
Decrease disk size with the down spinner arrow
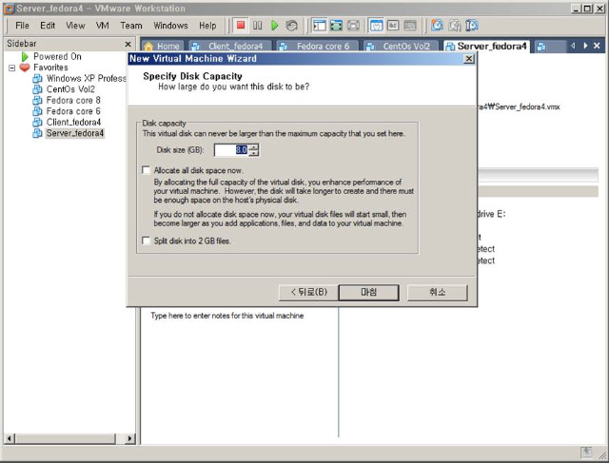(254, 153)
